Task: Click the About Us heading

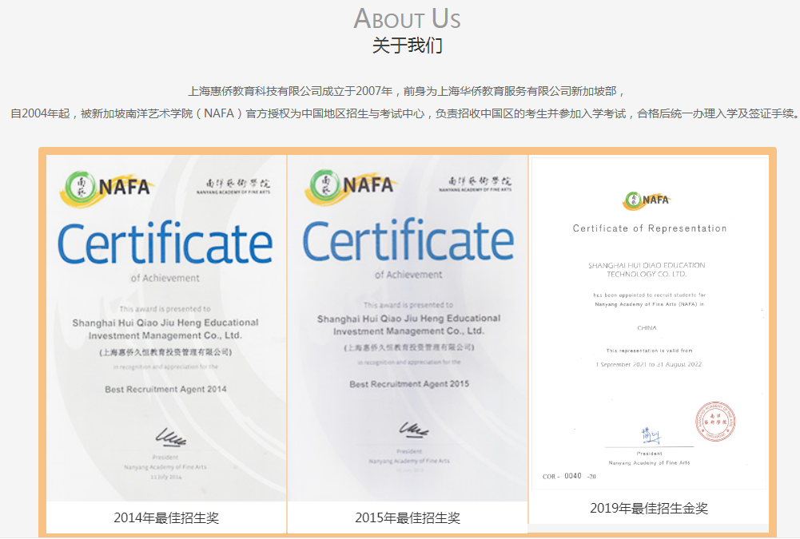Action: [x=407, y=19]
